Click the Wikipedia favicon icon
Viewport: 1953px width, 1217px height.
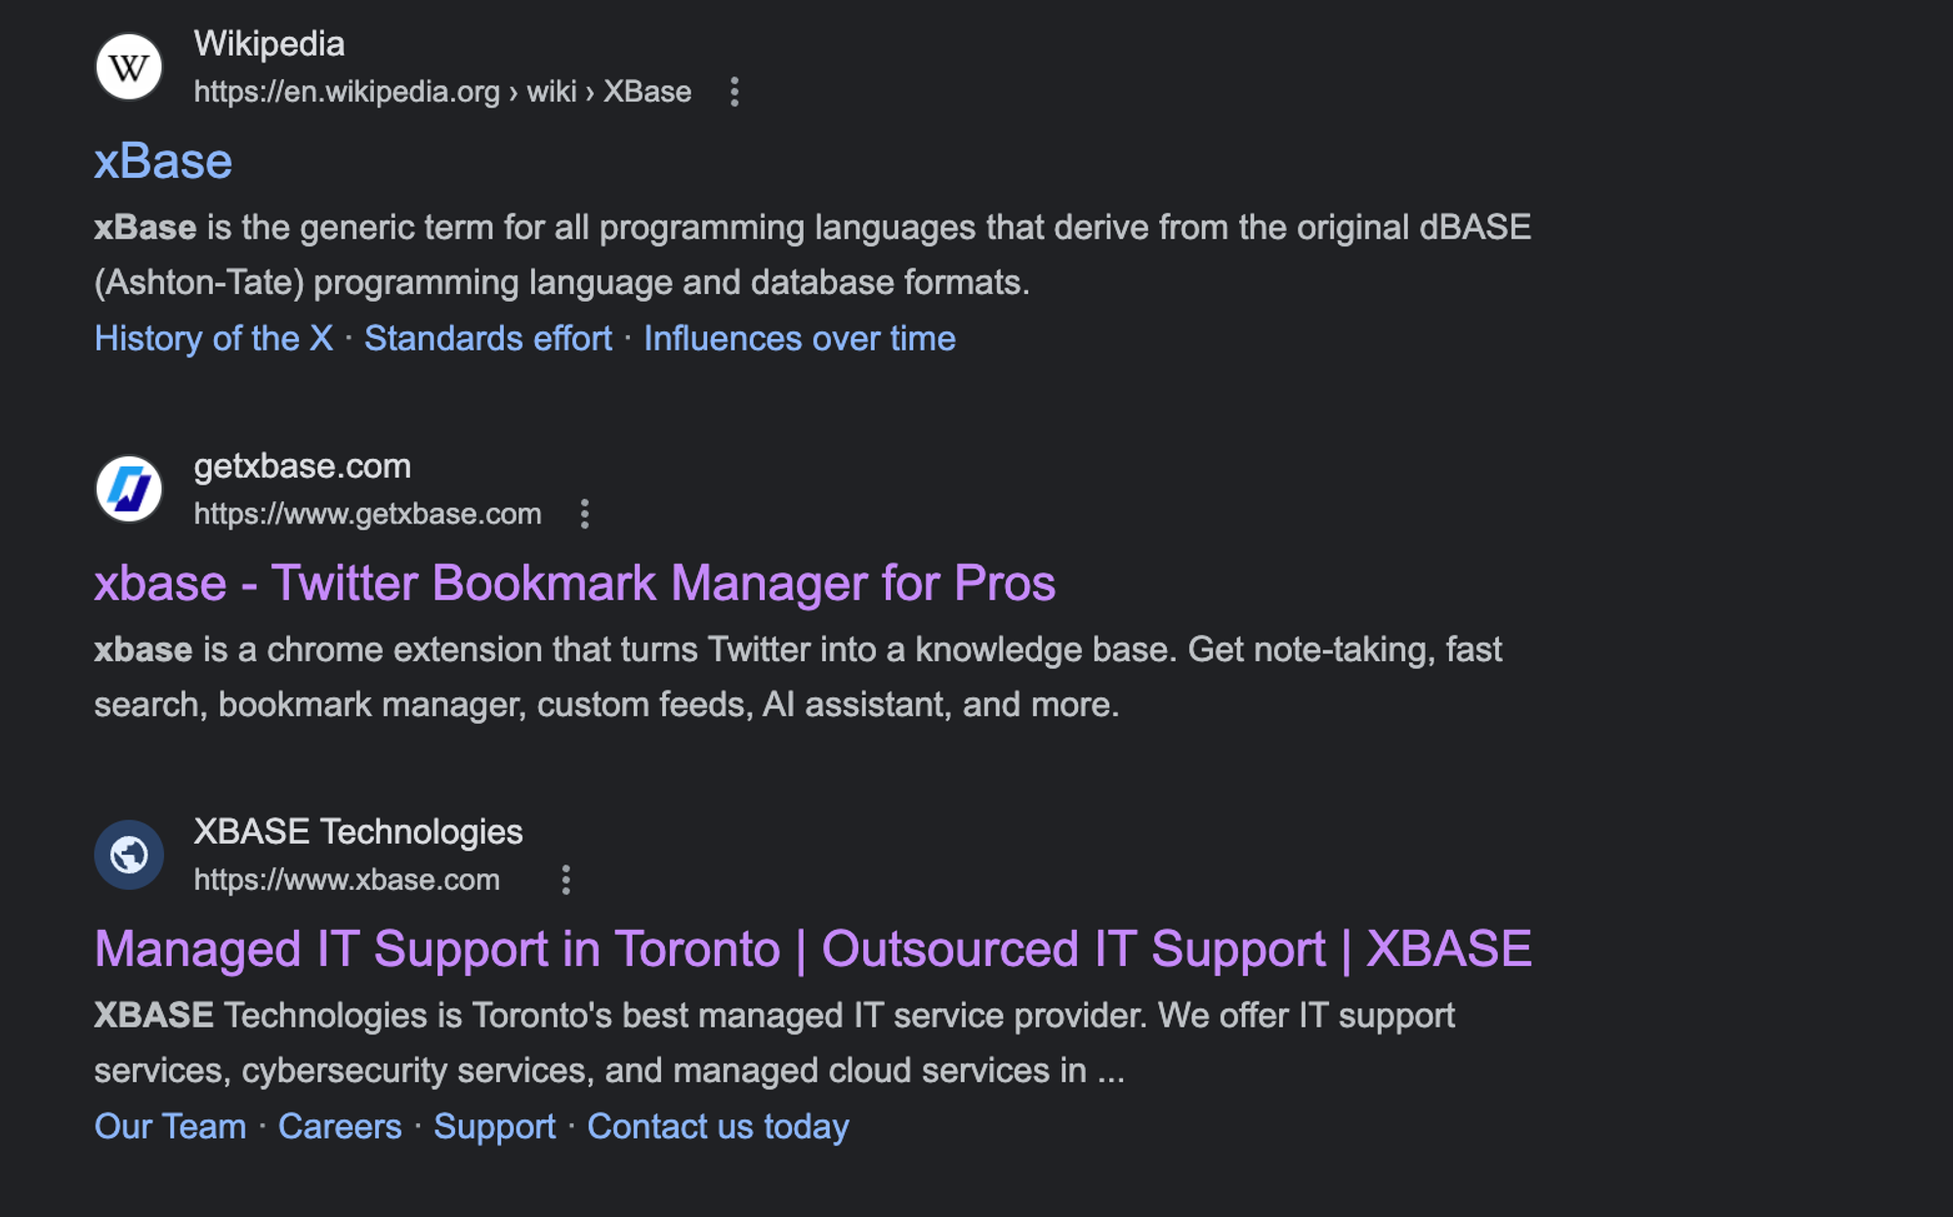[x=129, y=67]
